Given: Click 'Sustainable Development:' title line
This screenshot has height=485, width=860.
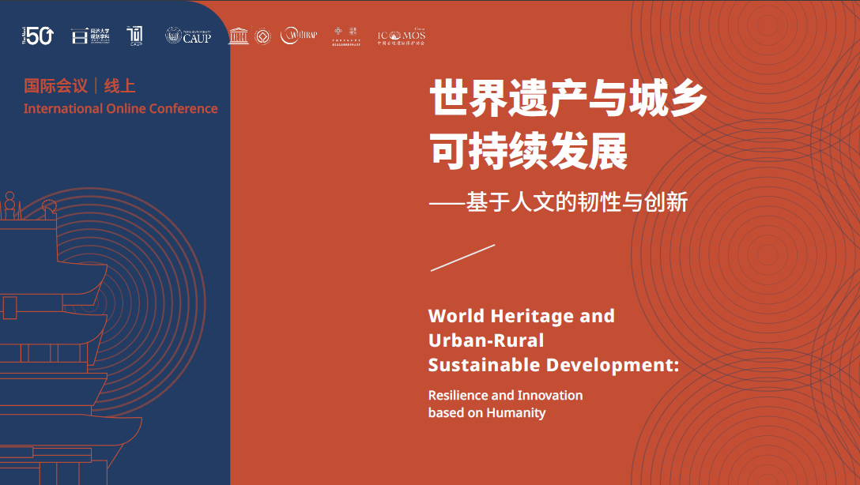Looking at the screenshot, I should click(x=554, y=365).
